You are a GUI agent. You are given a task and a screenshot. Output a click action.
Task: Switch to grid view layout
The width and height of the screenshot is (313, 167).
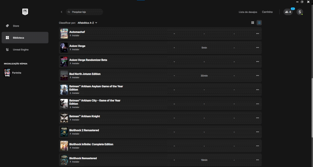click(x=253, y=23)
